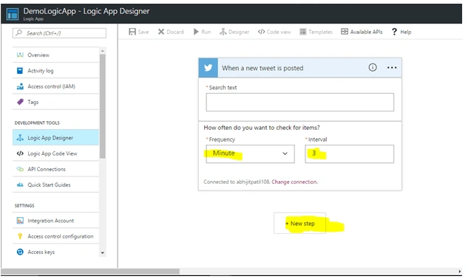Click the Designer toolbar label
Viewport: 471px width, 279px height.
pos(239,32)
